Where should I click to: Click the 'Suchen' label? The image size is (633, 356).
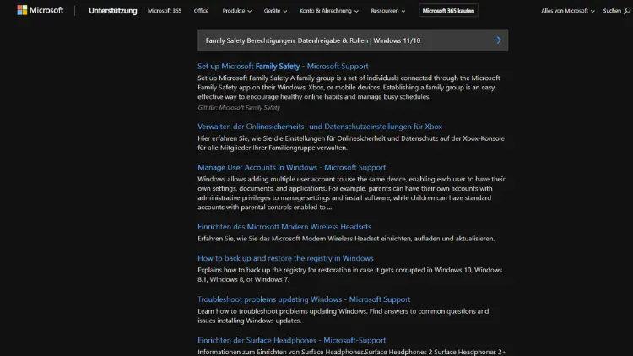[x=612, y=11]
